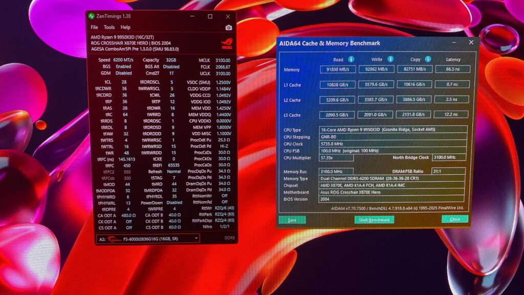Click the G.Skill logo in module selector
Viewport: 524px width, 295px height.
[115, 239]
